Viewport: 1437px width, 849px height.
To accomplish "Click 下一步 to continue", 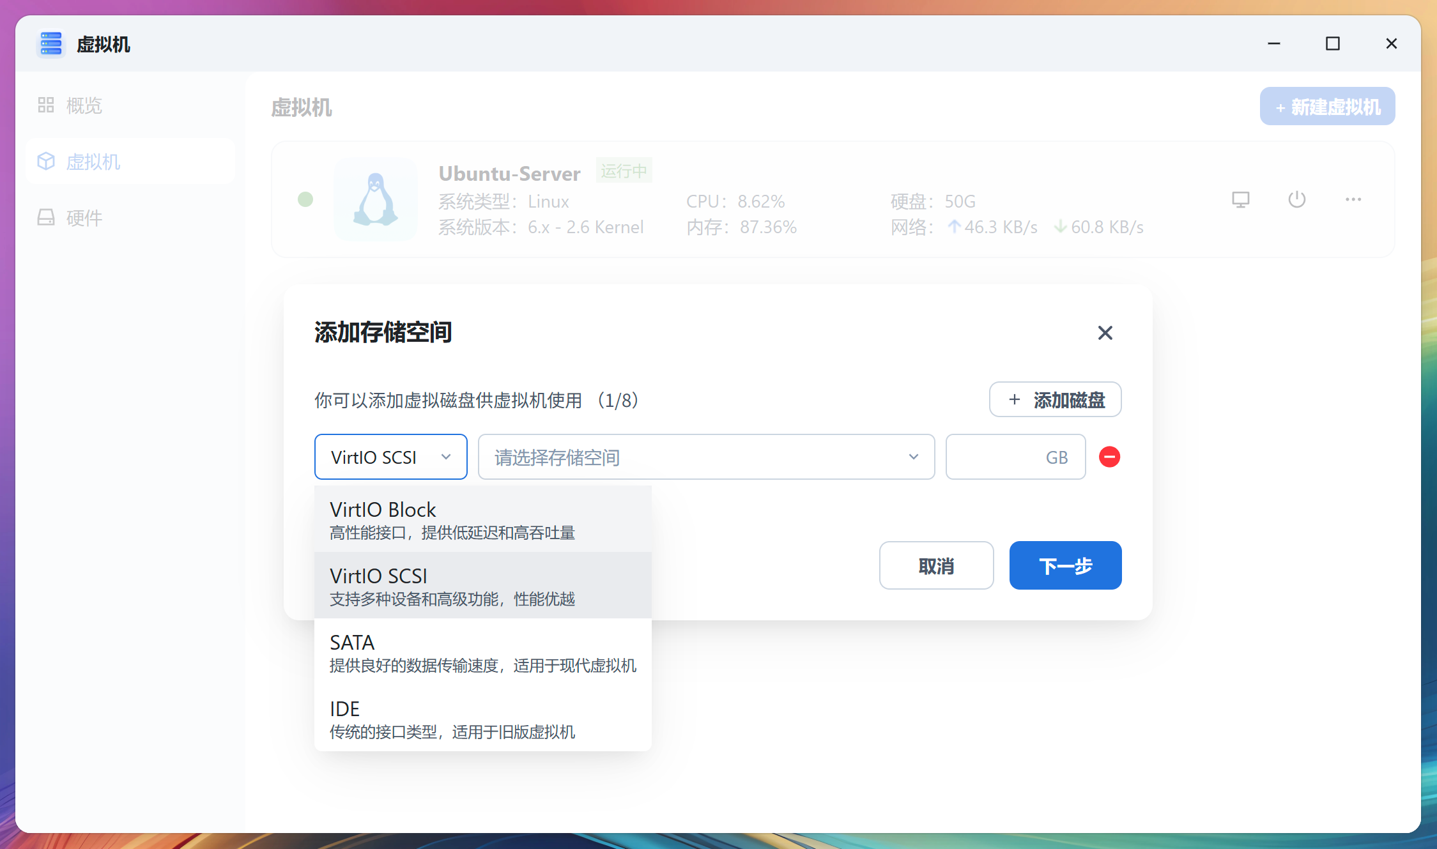I will pyautogui.click(x=1065, y=565).
